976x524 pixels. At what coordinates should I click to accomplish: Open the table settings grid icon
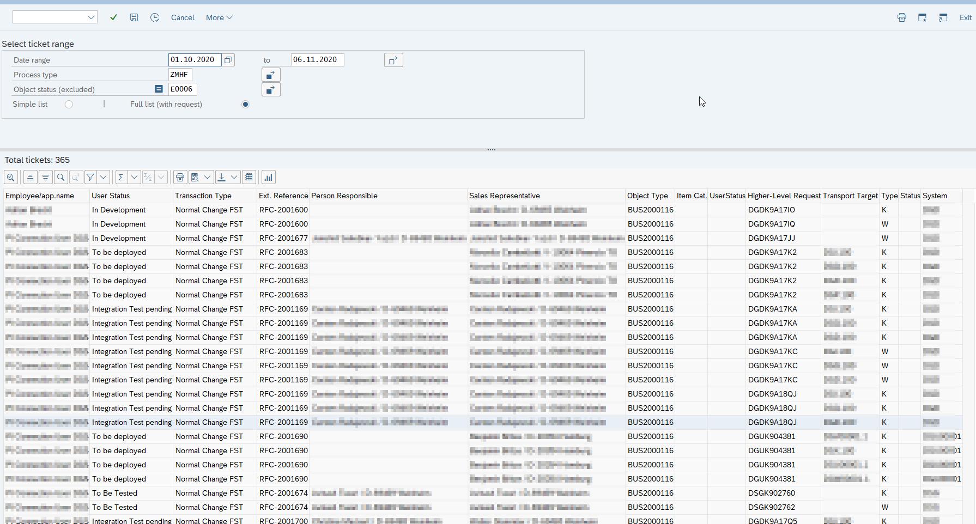249,177
